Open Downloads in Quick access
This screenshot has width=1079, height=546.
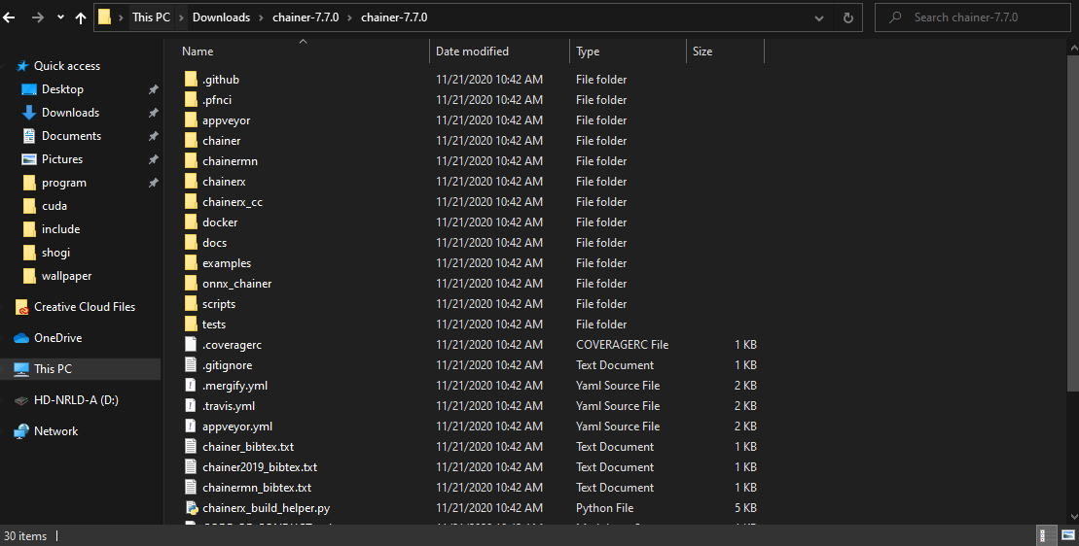[70, 113]
